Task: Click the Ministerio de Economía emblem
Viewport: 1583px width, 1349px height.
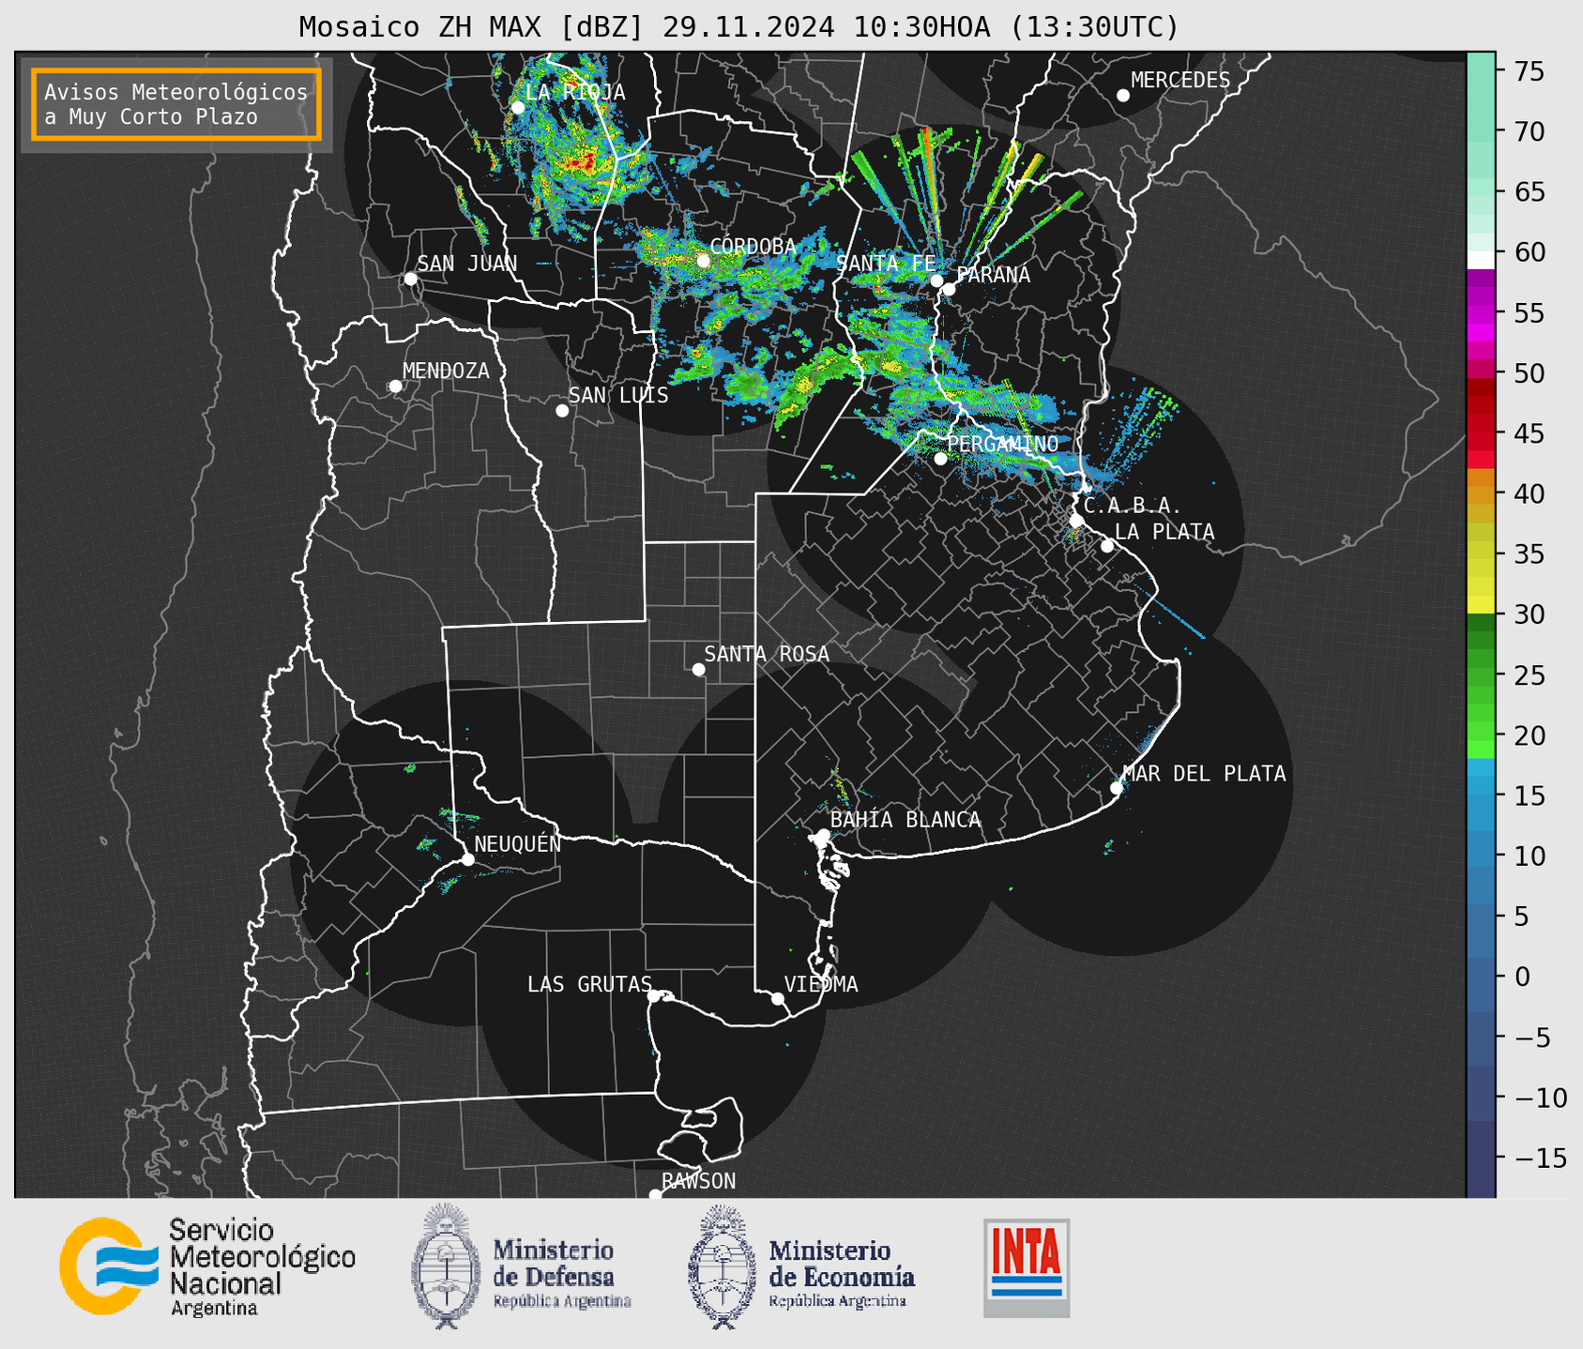Action: coord(722,1266)
